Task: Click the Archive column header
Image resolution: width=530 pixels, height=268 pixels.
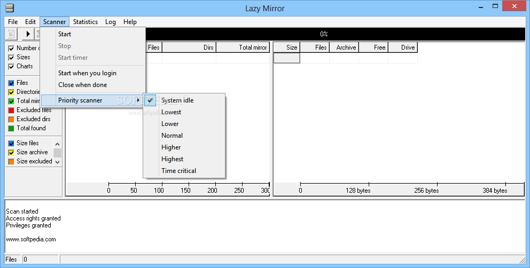Action: (x=344, y=48)
